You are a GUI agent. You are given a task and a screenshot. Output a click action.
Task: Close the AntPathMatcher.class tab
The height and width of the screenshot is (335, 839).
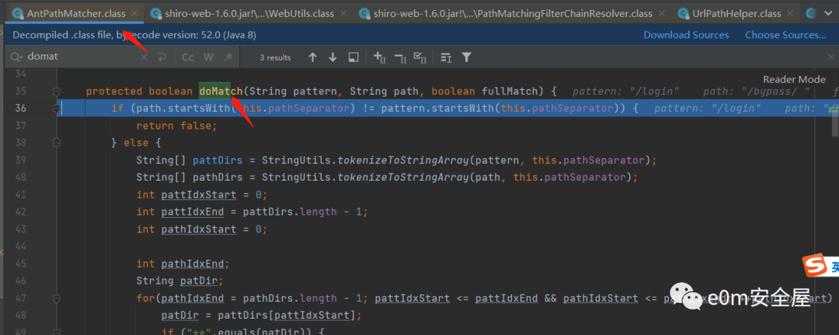pos(134,13)
